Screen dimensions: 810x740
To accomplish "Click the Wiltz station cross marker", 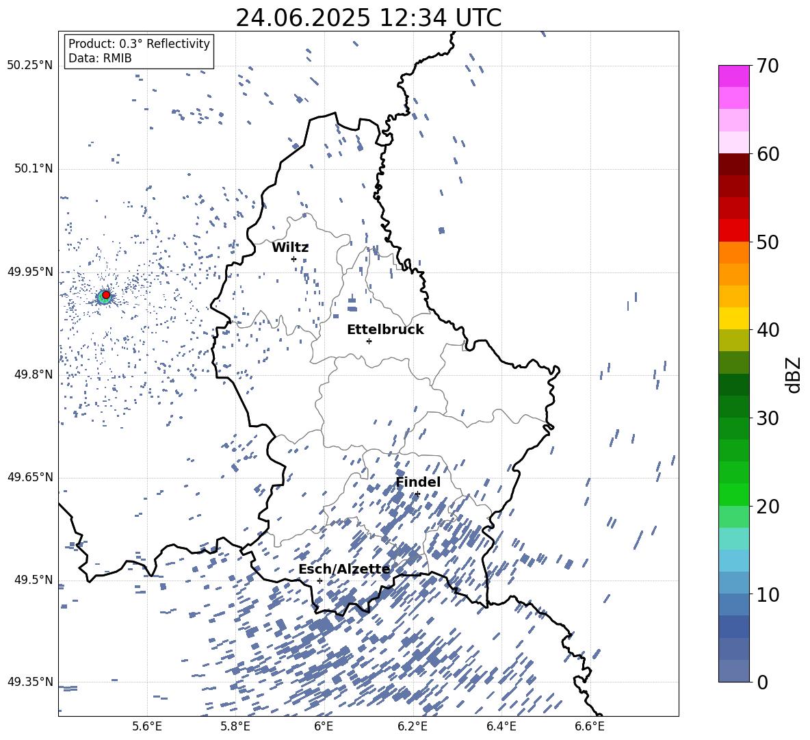I will click(294, 259).
